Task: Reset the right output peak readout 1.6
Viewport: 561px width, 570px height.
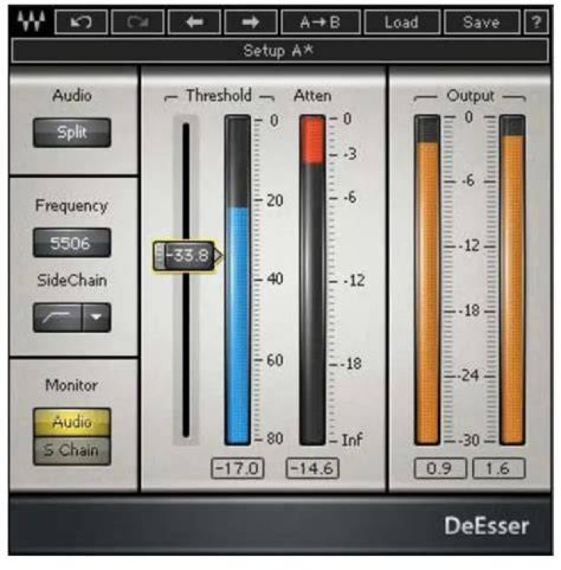Action: 499,468
